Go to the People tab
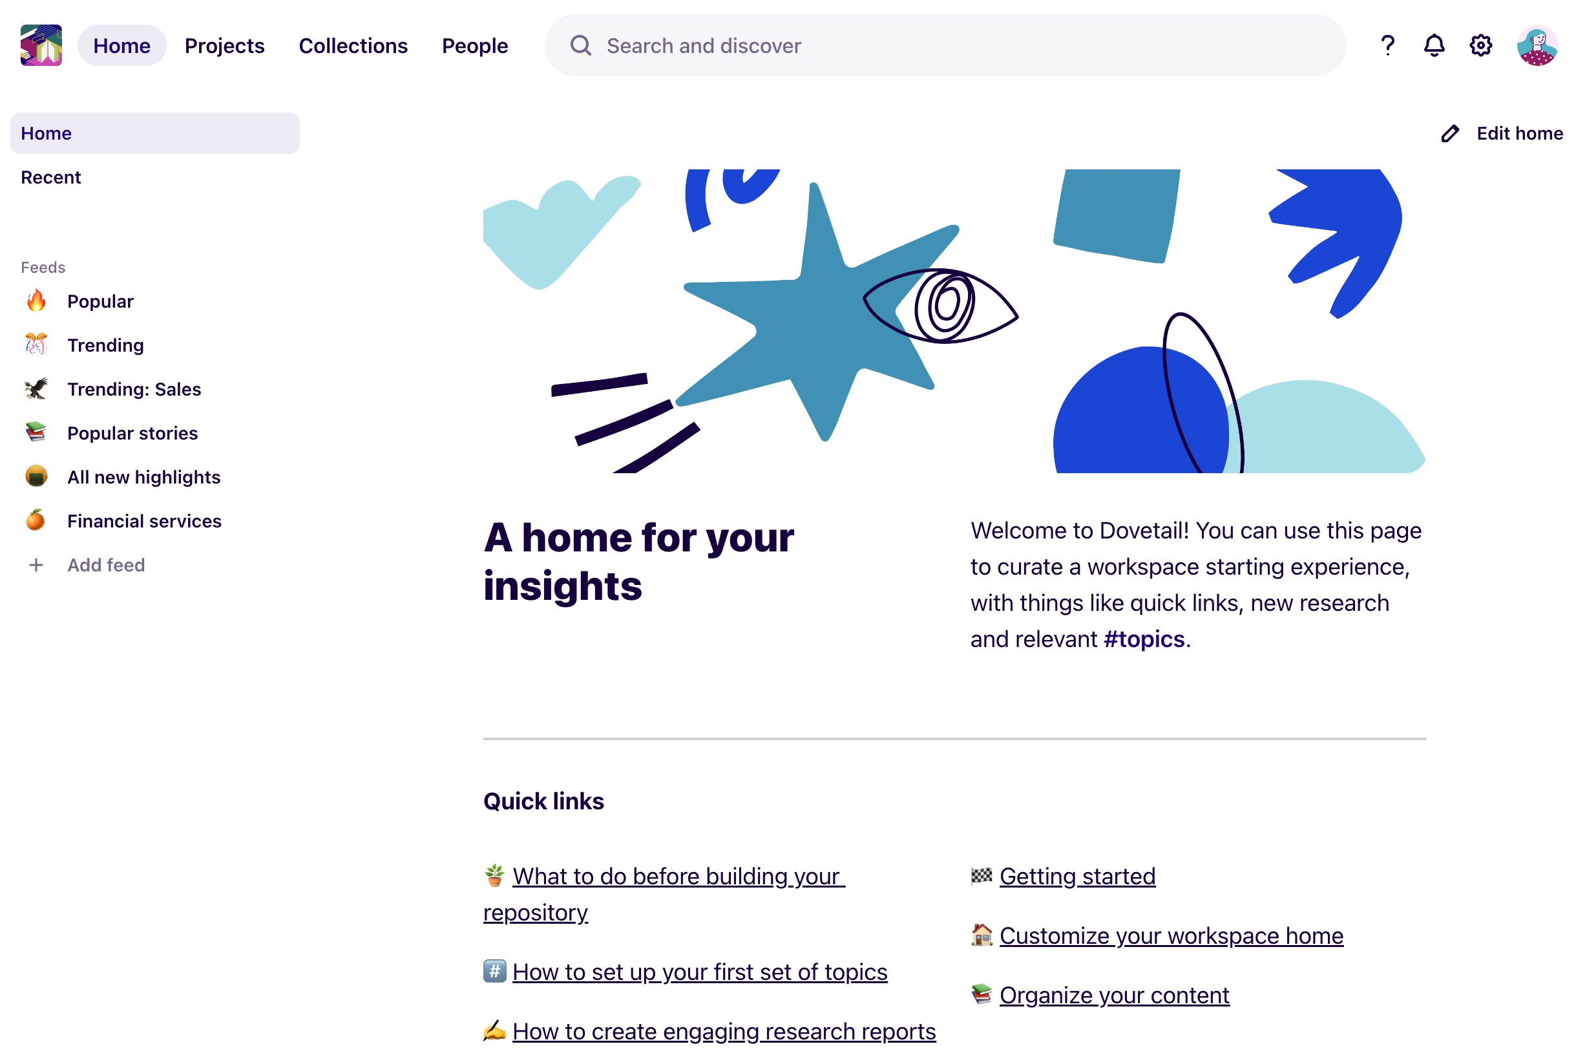Image resolution: width=1587 pixels, height=1064 pixels. click(x=475, y=45)
